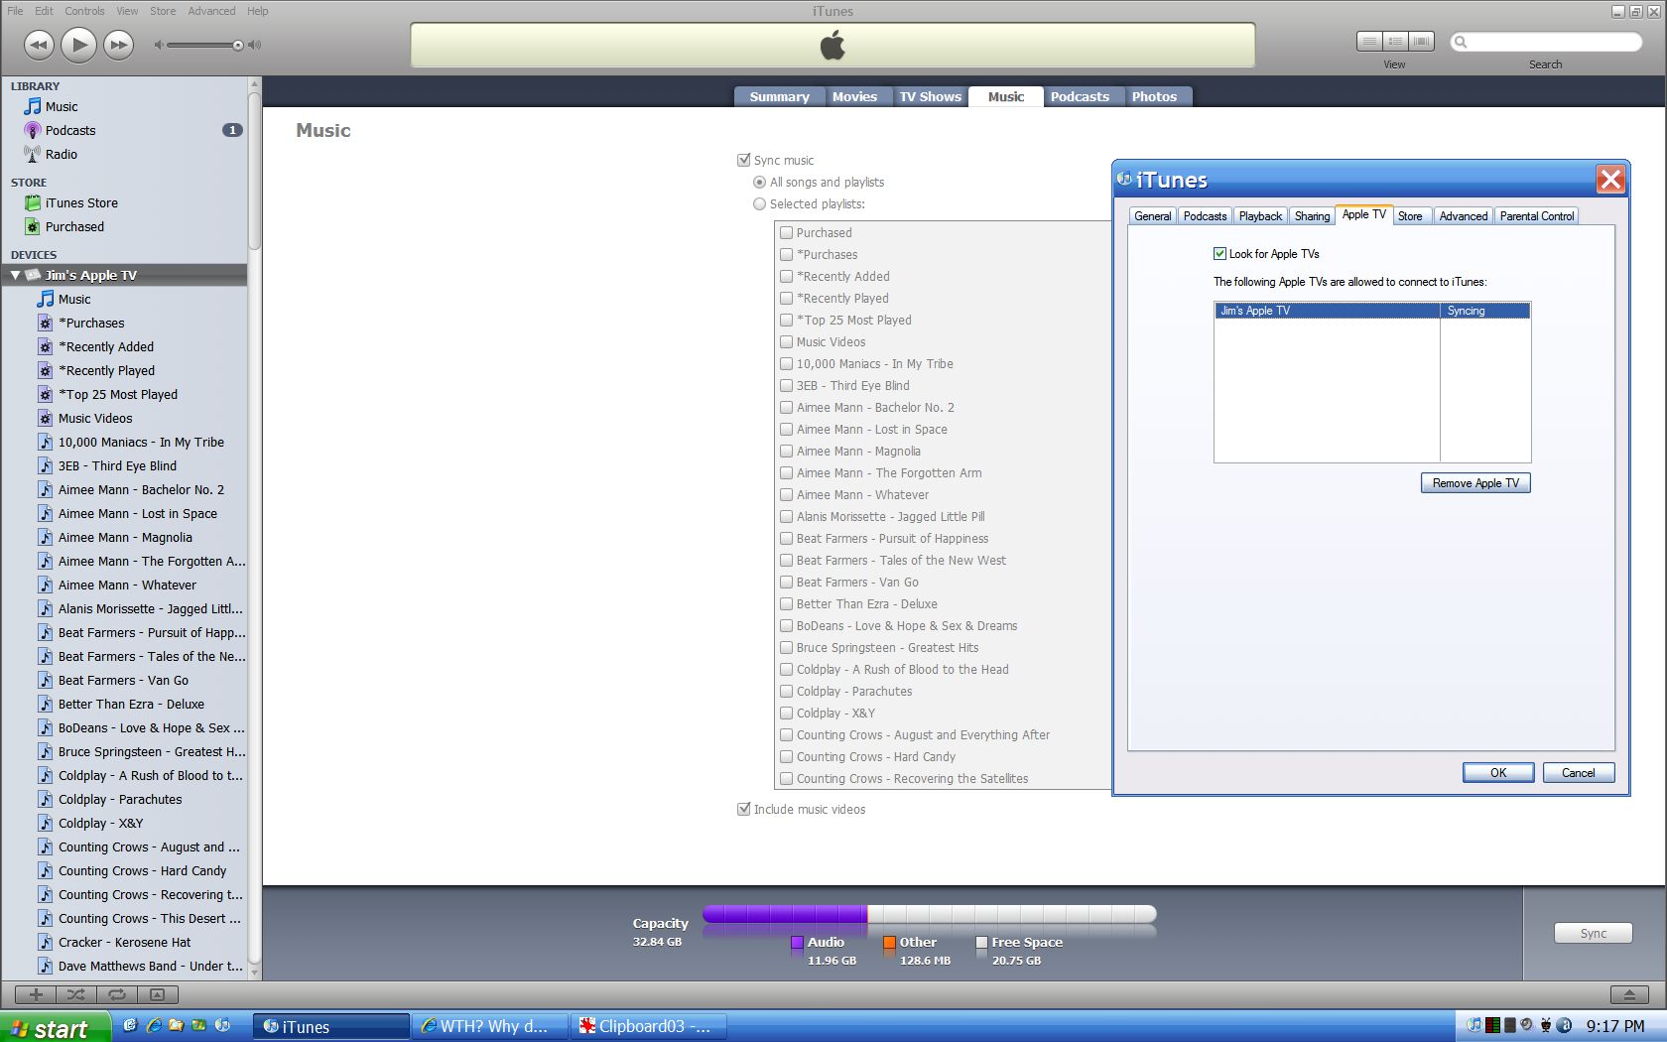
Task: Switch to the Photos tab
Action: (x=1154, y=96)
